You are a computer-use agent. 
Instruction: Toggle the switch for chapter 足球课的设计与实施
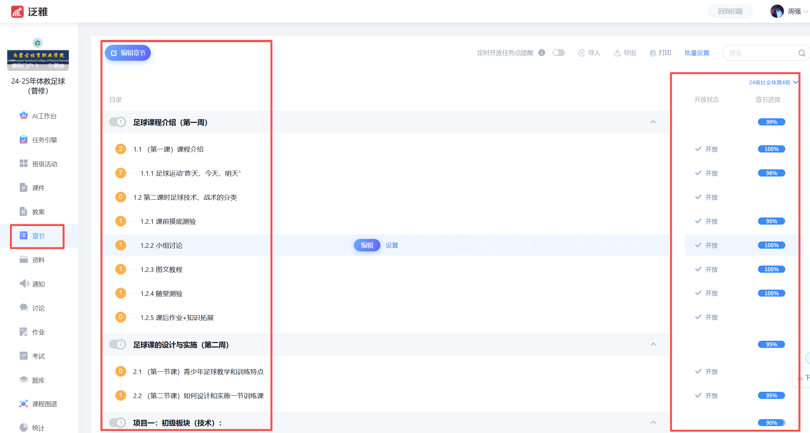pyautogui.click(x=117, y=344)
